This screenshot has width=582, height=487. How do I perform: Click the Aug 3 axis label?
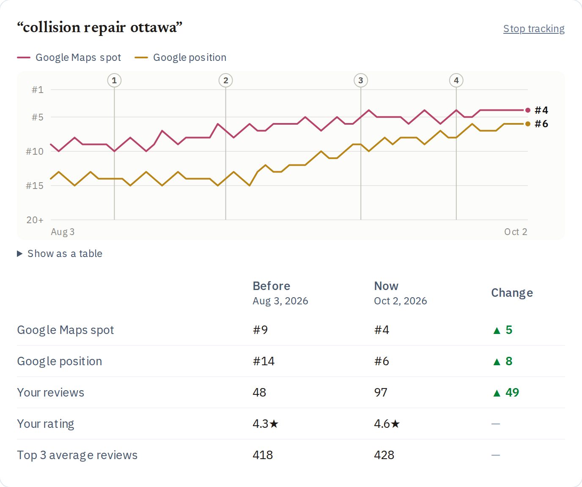click(x=63, y=232)
